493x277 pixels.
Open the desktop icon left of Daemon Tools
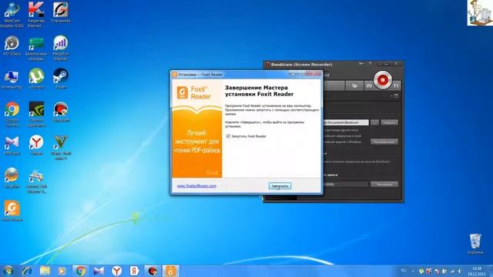[x=12, y=179]
